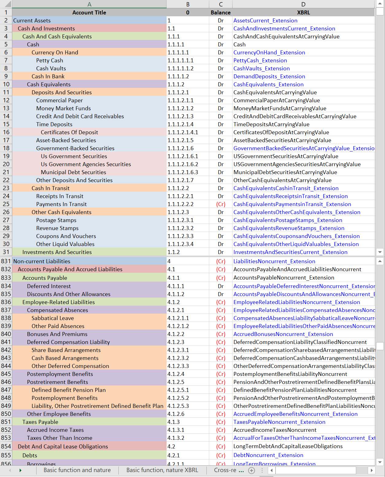385x477 pixels.
Task: Open the Basic function, nature XBRL sheet
Action: [x=162, y=470]
